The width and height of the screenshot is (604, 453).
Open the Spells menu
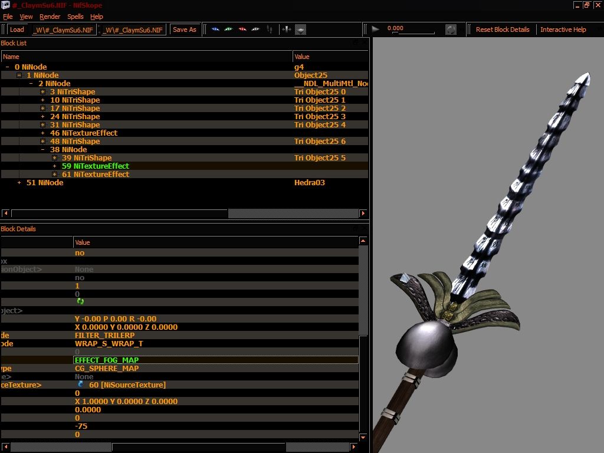(x=75, y=17)
